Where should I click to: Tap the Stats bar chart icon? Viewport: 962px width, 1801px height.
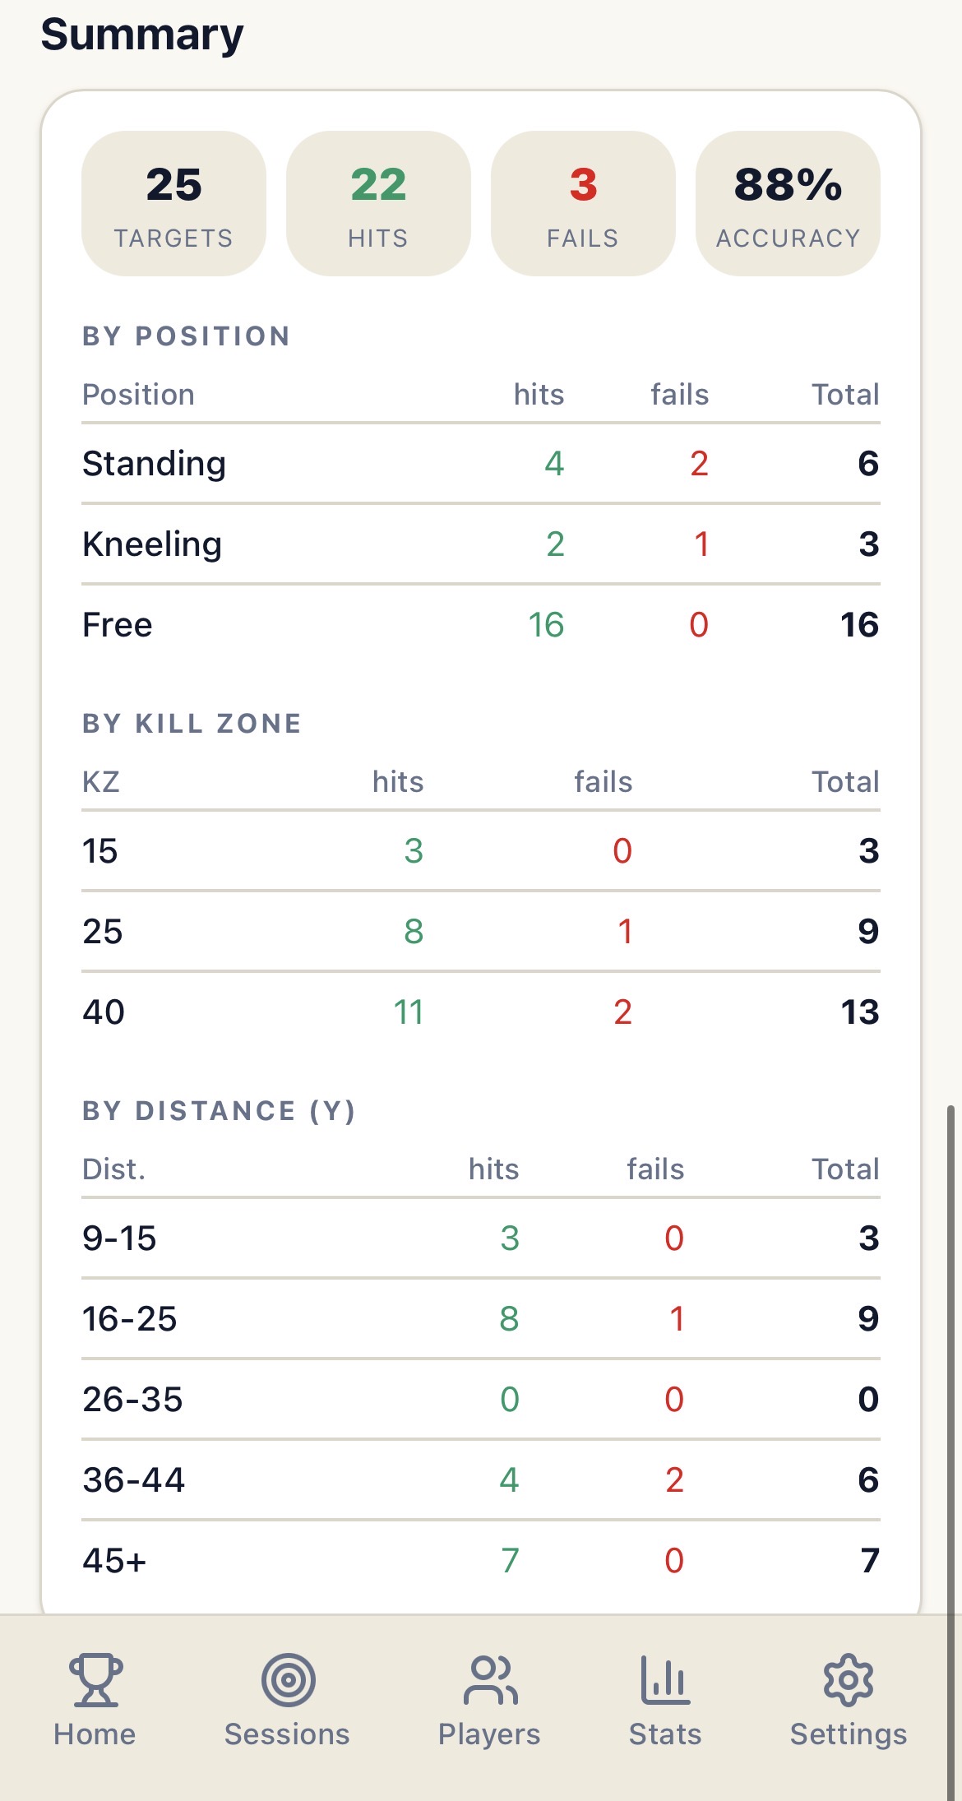tap(665, 1679)
